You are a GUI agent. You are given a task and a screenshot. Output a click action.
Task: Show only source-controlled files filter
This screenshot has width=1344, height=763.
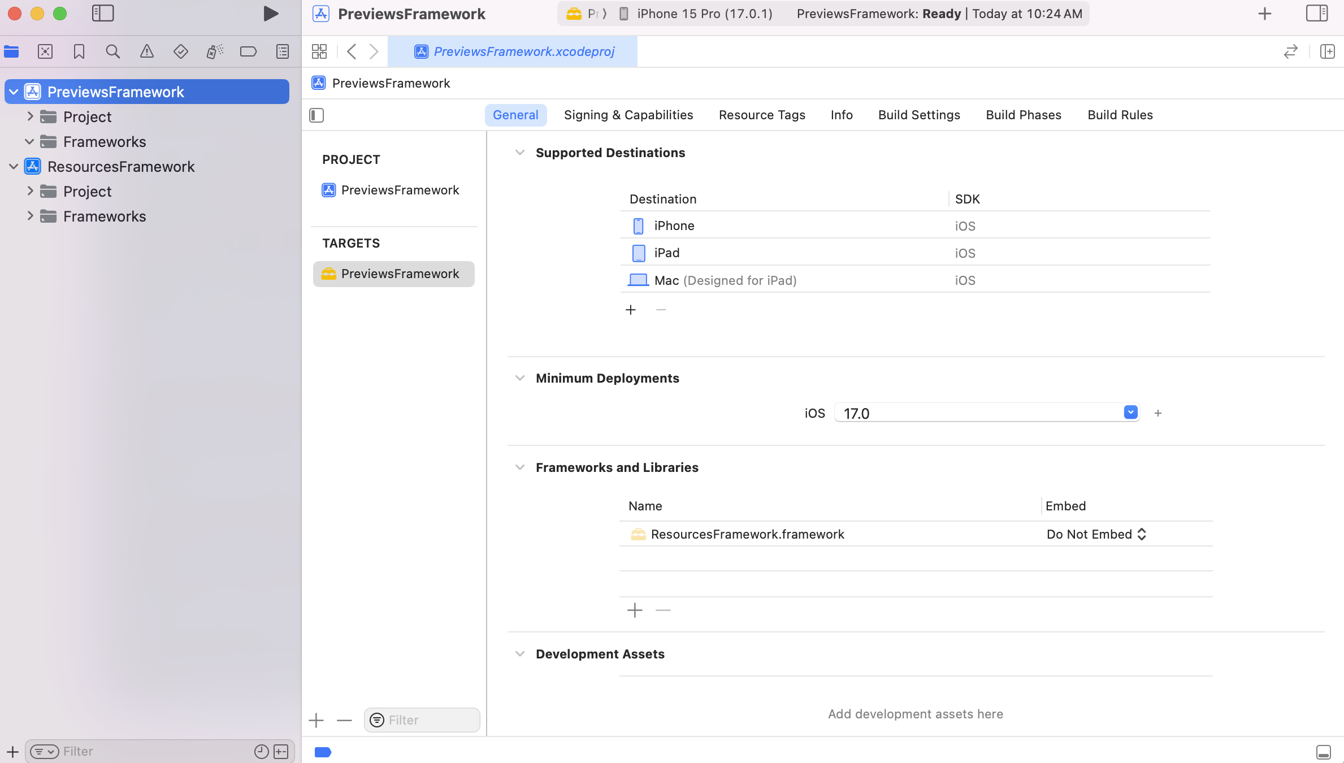coord(281,751)
